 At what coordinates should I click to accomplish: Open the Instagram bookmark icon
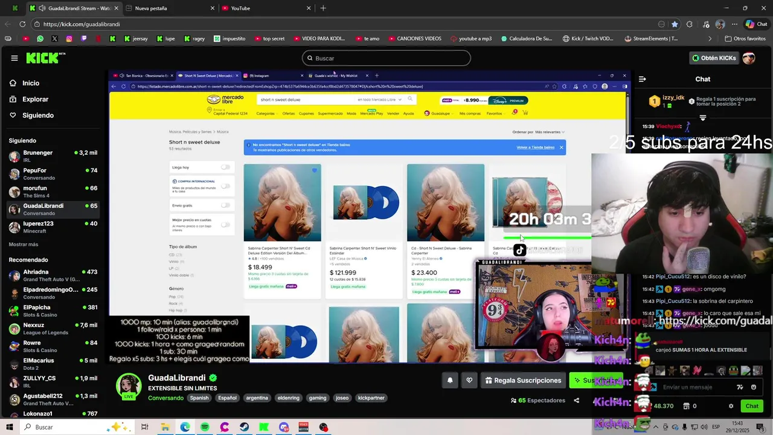pyautogui.click(x=69, y=39)
